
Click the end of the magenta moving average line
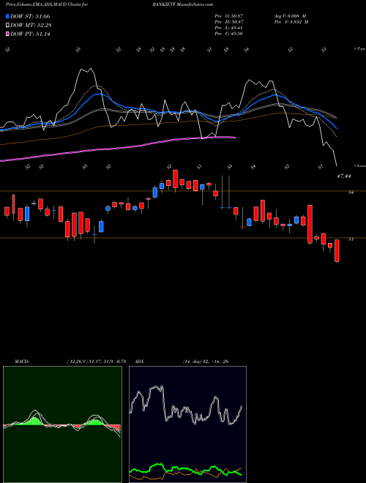click(x=234, y=138)
